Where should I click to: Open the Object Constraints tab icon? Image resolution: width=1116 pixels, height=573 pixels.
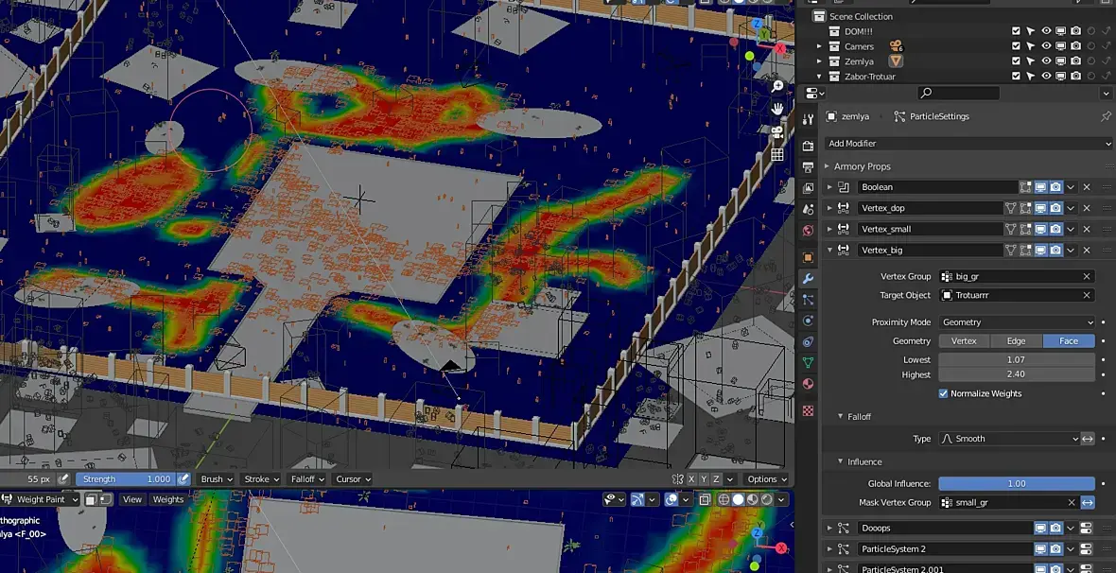click(x=808, y=342)
